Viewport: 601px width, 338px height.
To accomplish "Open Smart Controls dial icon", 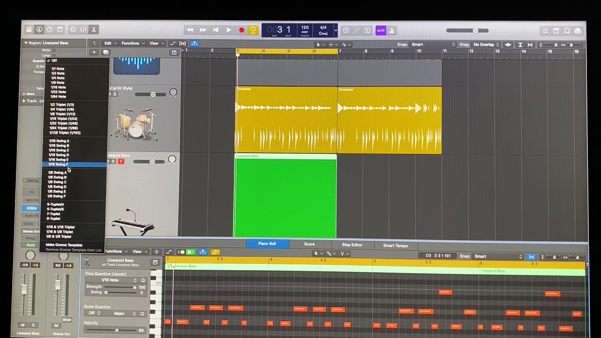I will point(73,30).
